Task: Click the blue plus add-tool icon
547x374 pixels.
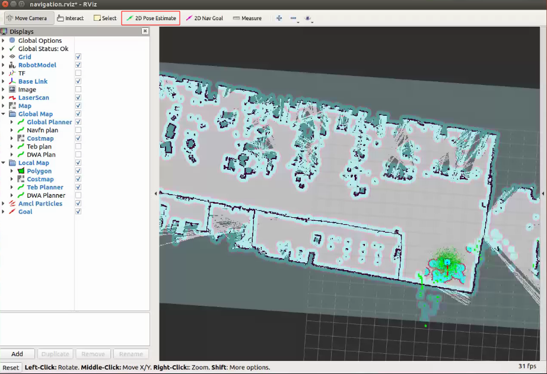Action: tap(279, 18)
